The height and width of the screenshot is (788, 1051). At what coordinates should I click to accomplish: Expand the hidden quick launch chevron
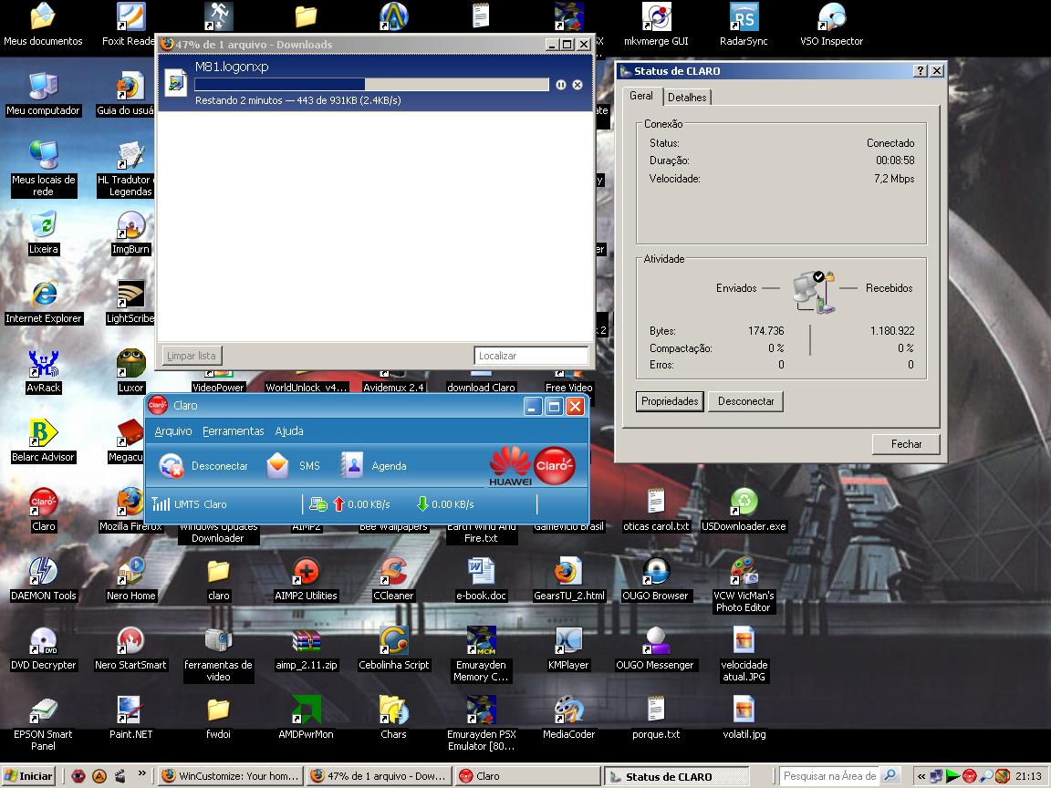coord(141,774)
